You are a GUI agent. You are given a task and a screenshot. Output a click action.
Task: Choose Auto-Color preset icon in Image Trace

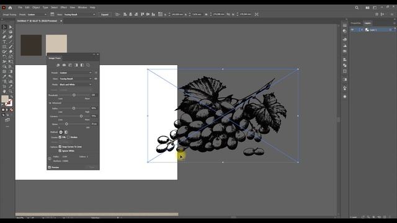coord(58,65)
